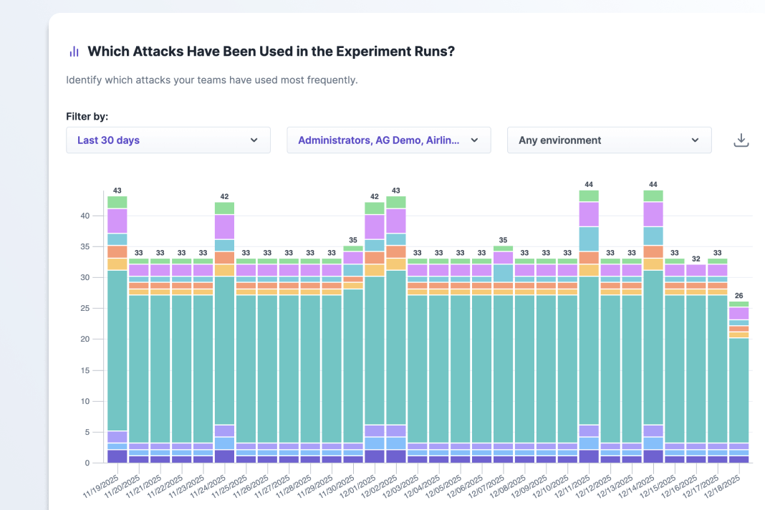
Task: Click the large teal segment of the 11/19/2025 bar
Action: pos(117,350)
